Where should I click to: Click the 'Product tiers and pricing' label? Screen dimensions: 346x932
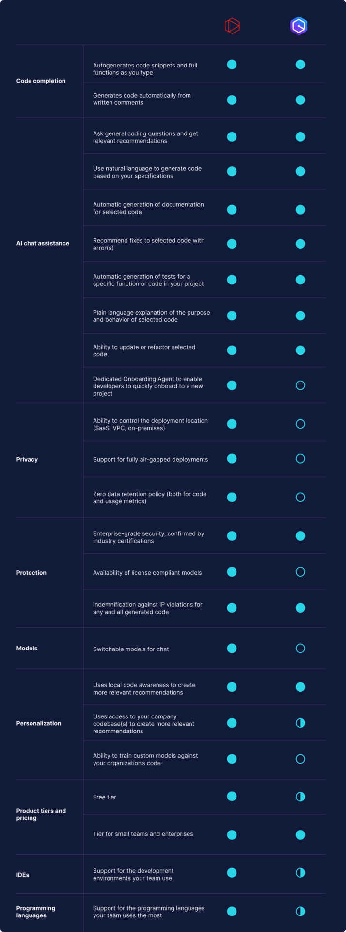click(41, 814)
